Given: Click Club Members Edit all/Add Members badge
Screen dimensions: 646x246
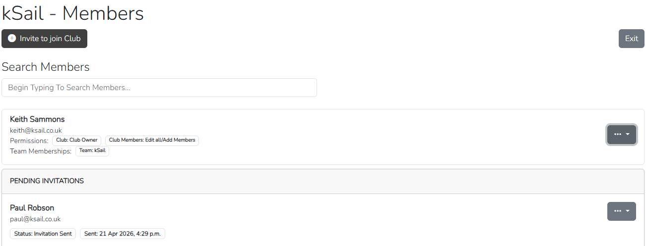Looking at the screenshot, I should pyautogui.click(x=152, y=140).
